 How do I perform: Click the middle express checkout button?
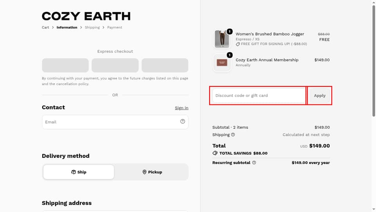tap(115, 65)
